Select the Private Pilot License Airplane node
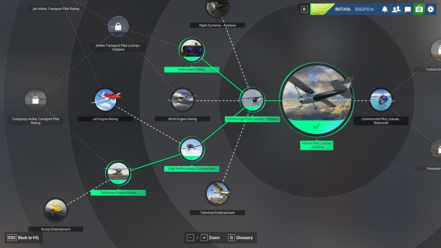Viewport: 441px width, 248px height. tap(317, 100)
